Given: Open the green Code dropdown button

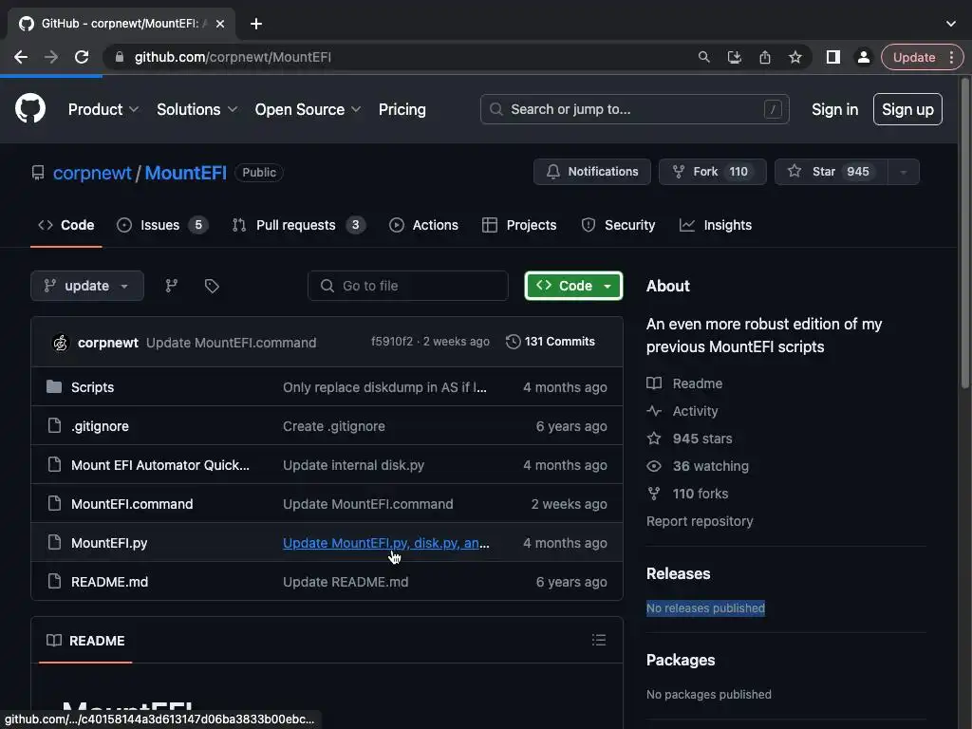Looking at the screenshot, I should pos(573,286).
